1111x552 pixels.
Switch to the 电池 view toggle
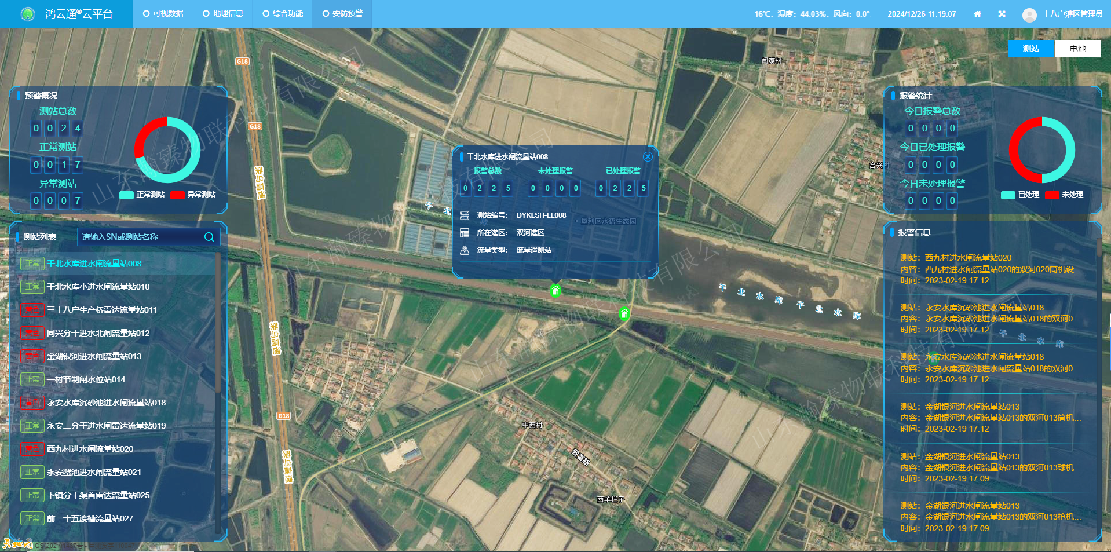coord(1077,49)
